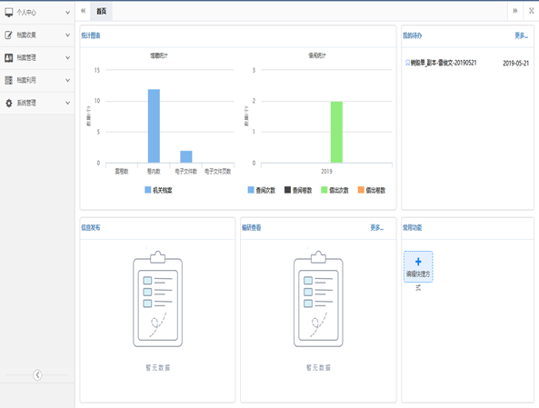Toggle the blue 机关档案 legend series
539x408 pixels.
(x=158, y=190)
